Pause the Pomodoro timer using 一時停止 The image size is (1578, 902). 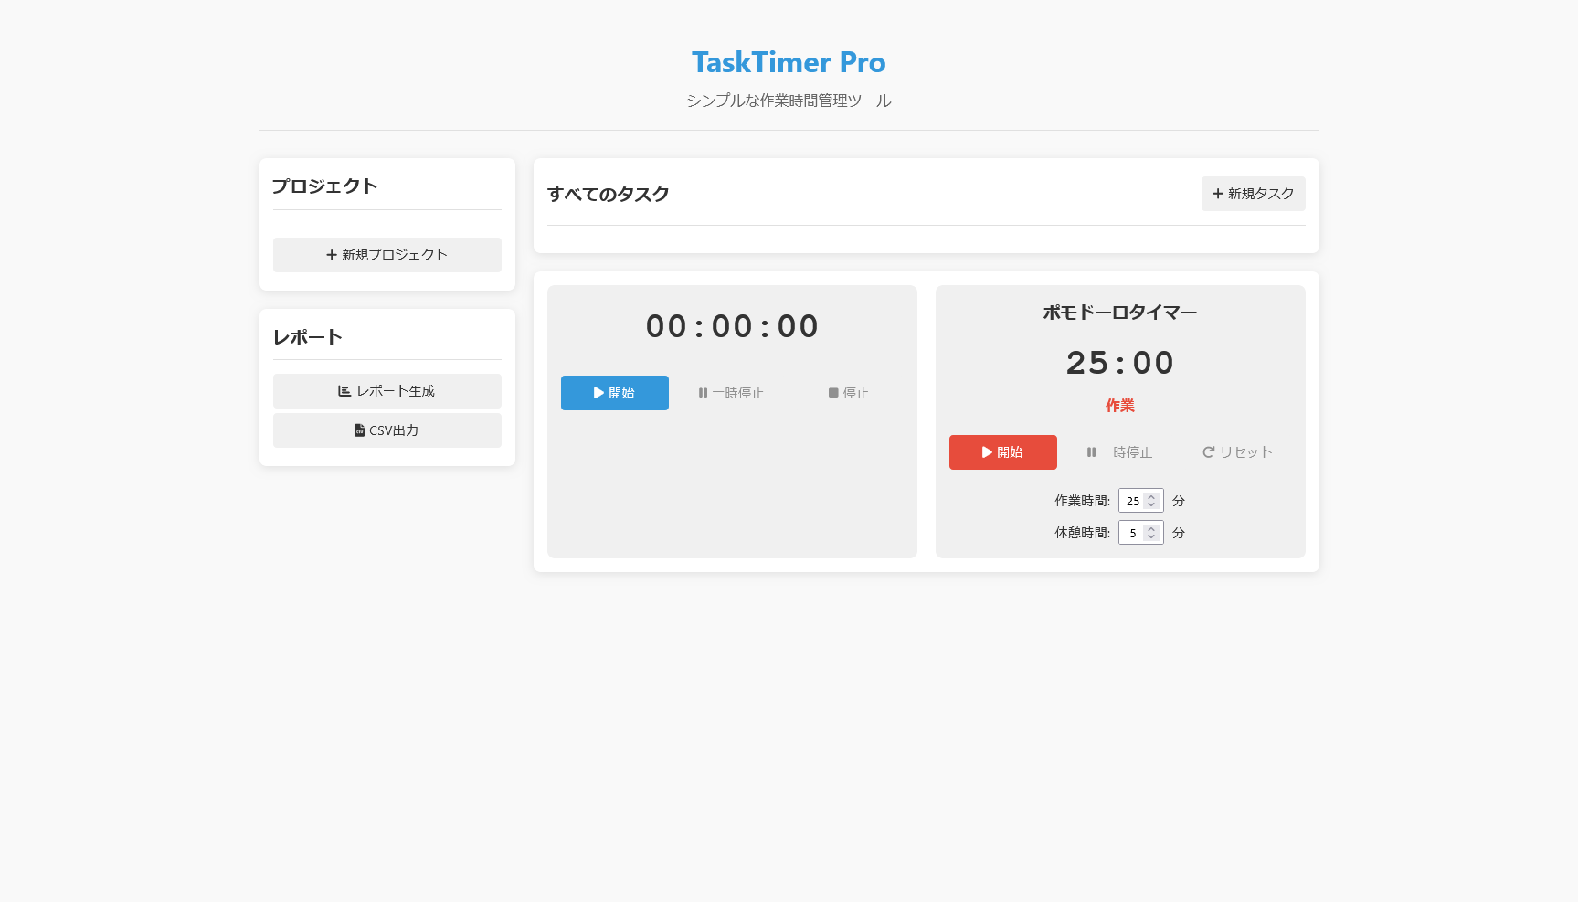point(1119,452)
